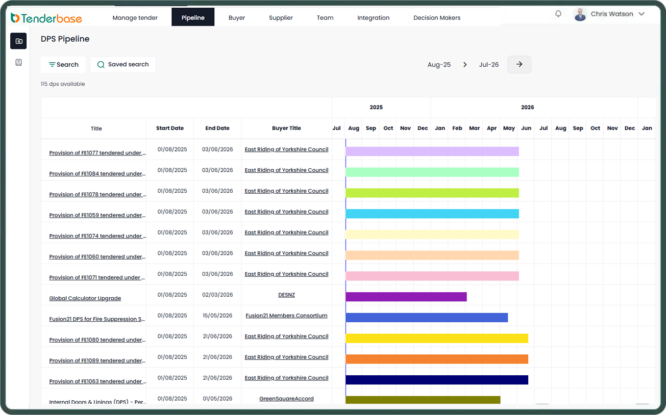Image resolution: width=666 pixels, height=415 pixels.
Task: Click the yellow FE1080 Gantt bar
Action: (x=437, y=338)
